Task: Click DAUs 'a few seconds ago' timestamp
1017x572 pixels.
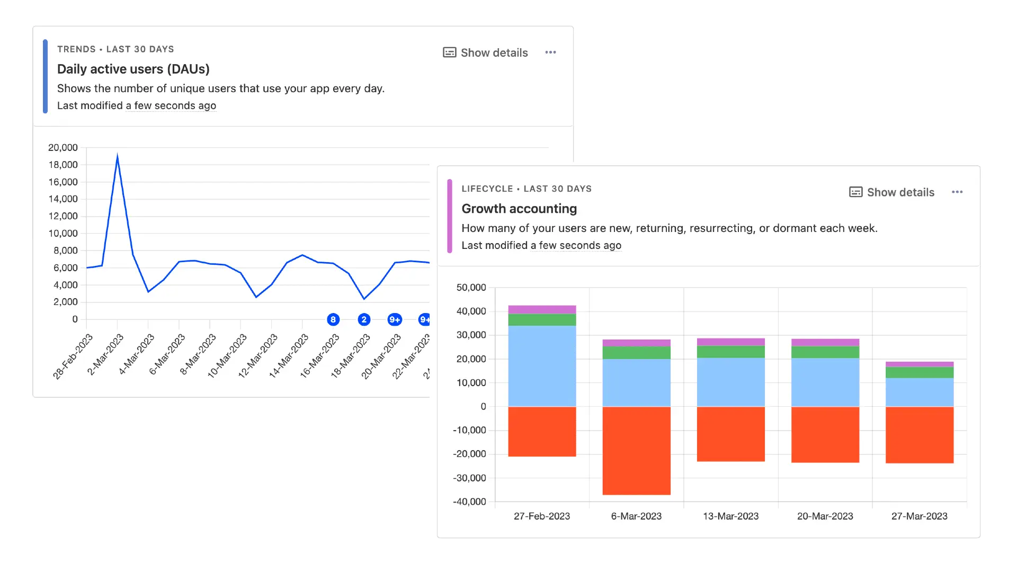Action: point(171,105)
